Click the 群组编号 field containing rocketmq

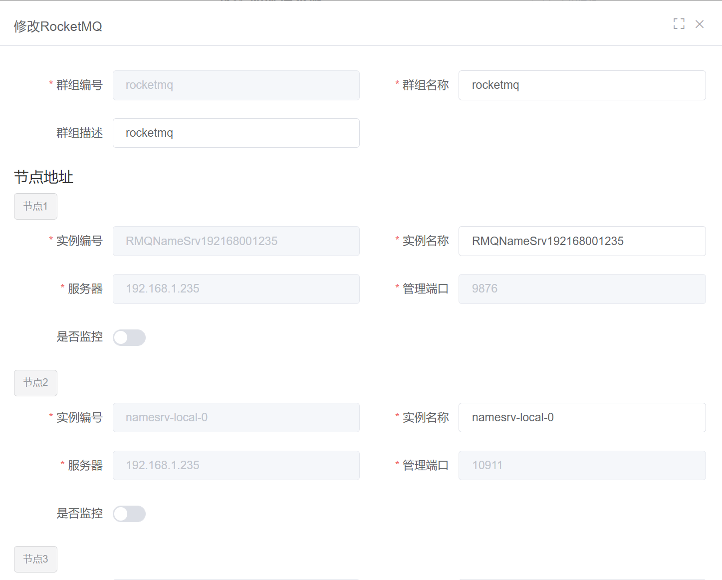pos(236,85)
